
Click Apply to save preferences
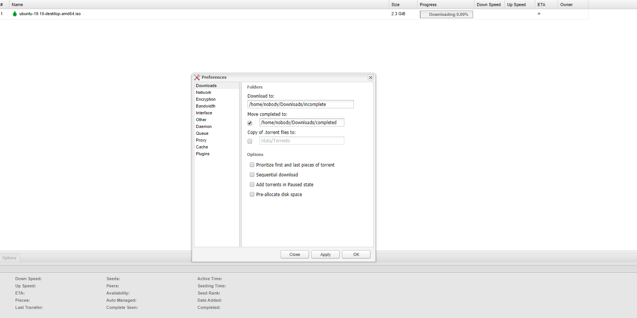coord(325,254)
